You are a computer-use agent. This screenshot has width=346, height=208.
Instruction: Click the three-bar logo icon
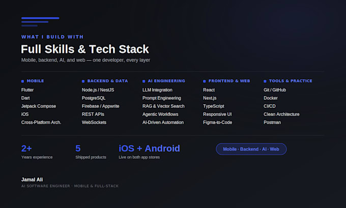tap(40, 22)
